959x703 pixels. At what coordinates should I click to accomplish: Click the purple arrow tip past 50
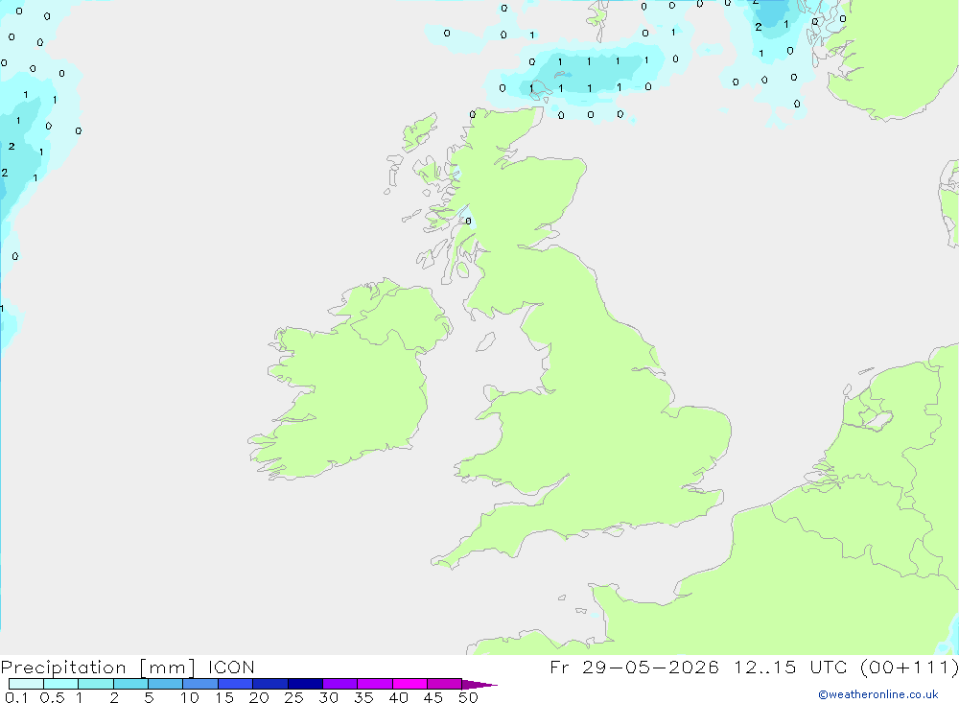click(x=479, y=685)
